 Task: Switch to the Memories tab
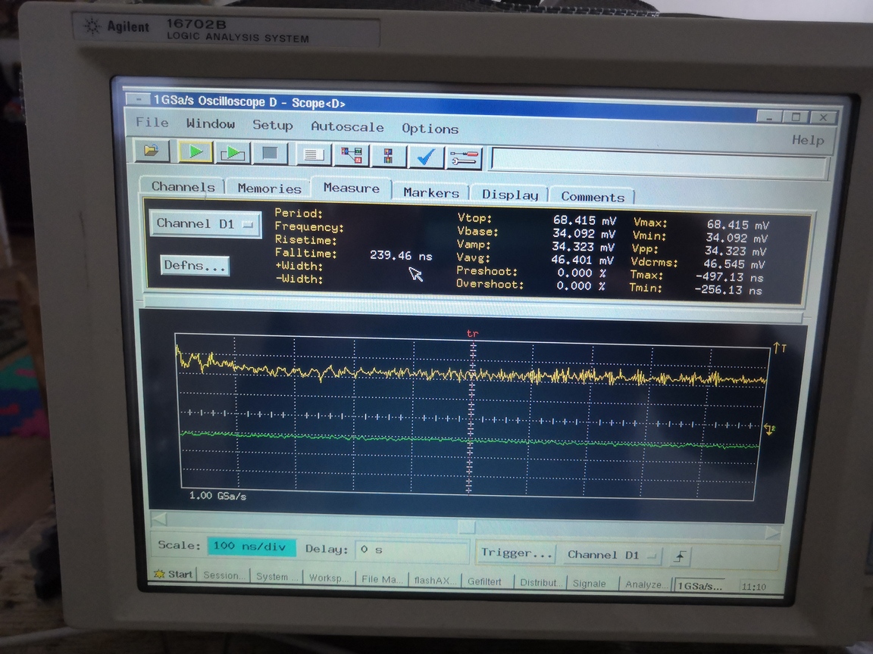[x=269, y=188]
